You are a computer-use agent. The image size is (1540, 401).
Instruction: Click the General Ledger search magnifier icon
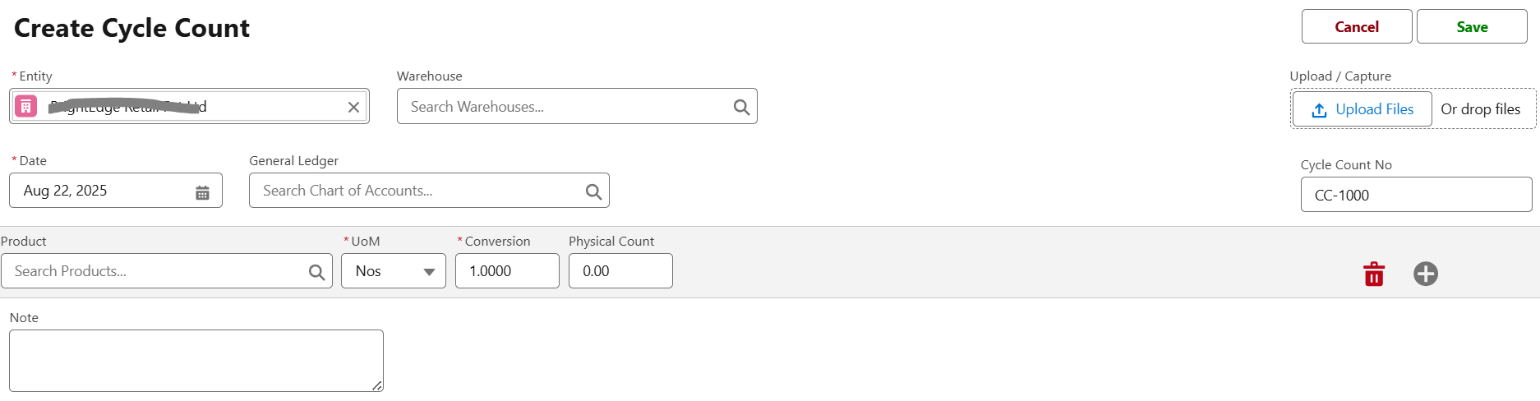tap(593, 191)
